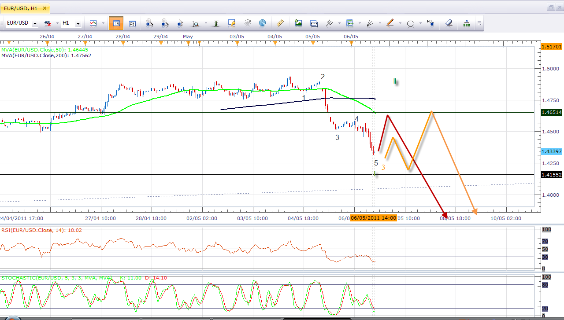Image resolution: width=564 pixels, height=320 pixels.
Task: Click the 1.46514 price line label
Action: tap(552, 113)
